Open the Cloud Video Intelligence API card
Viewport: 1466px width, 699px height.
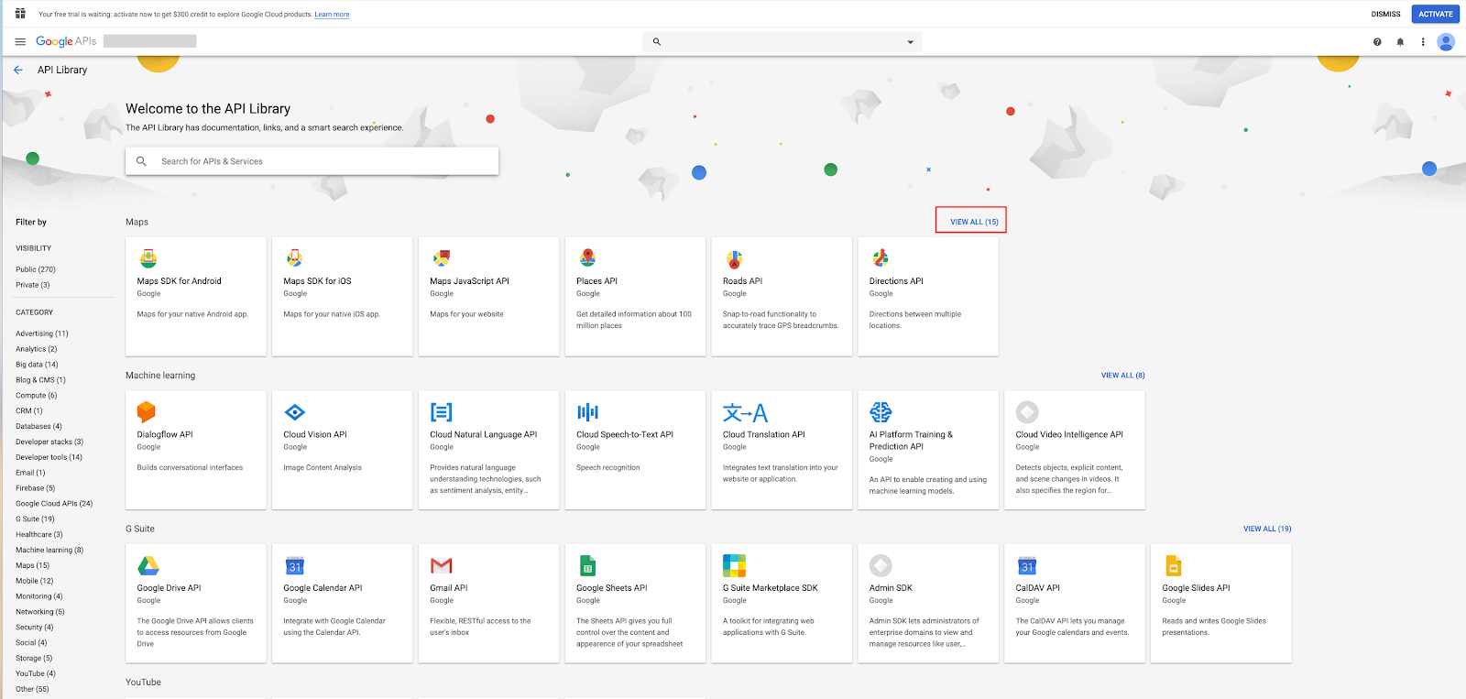pos(1075,450)
